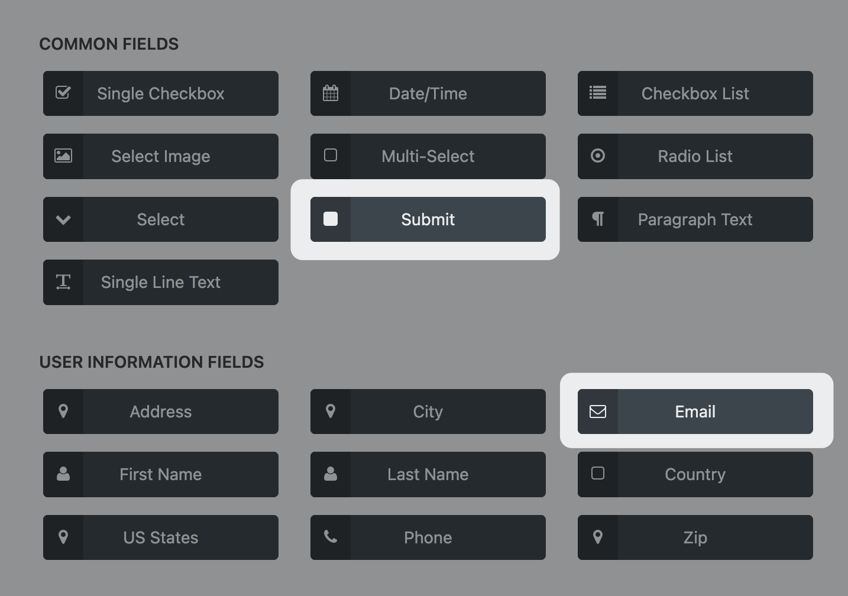Click the Checkbox List lines icon
The height and width of the screenshot is (596, 848).
coord(598,93)
